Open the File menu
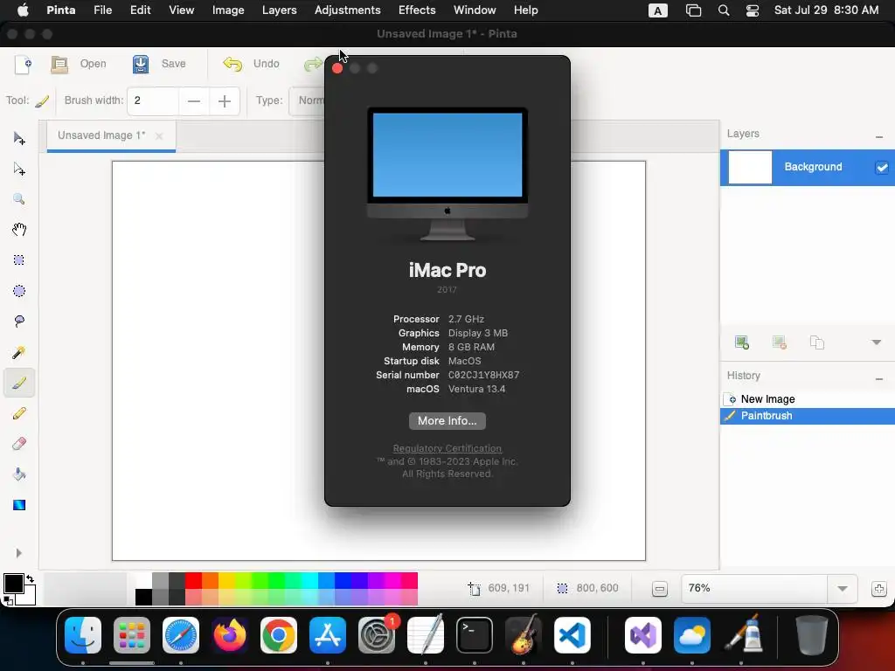 point(103,10)
